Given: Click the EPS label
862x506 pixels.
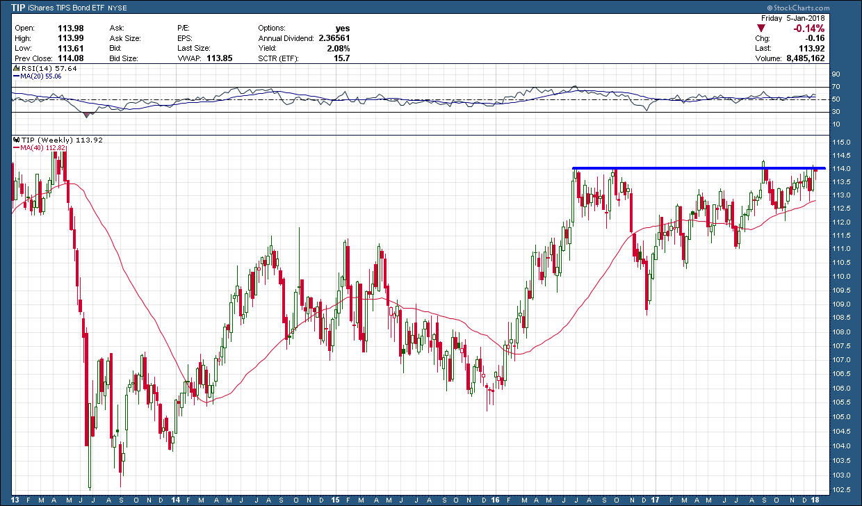Looking at the screenshot, I should point(186,38).
